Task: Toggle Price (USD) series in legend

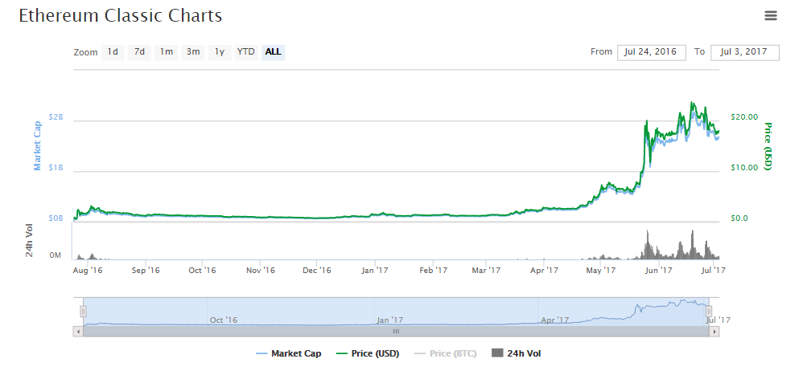Action: coord(368,353)
